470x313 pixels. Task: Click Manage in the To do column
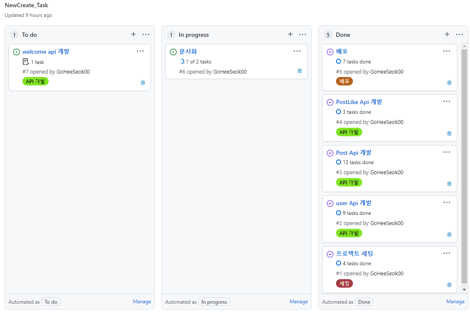tap(142, 302)
